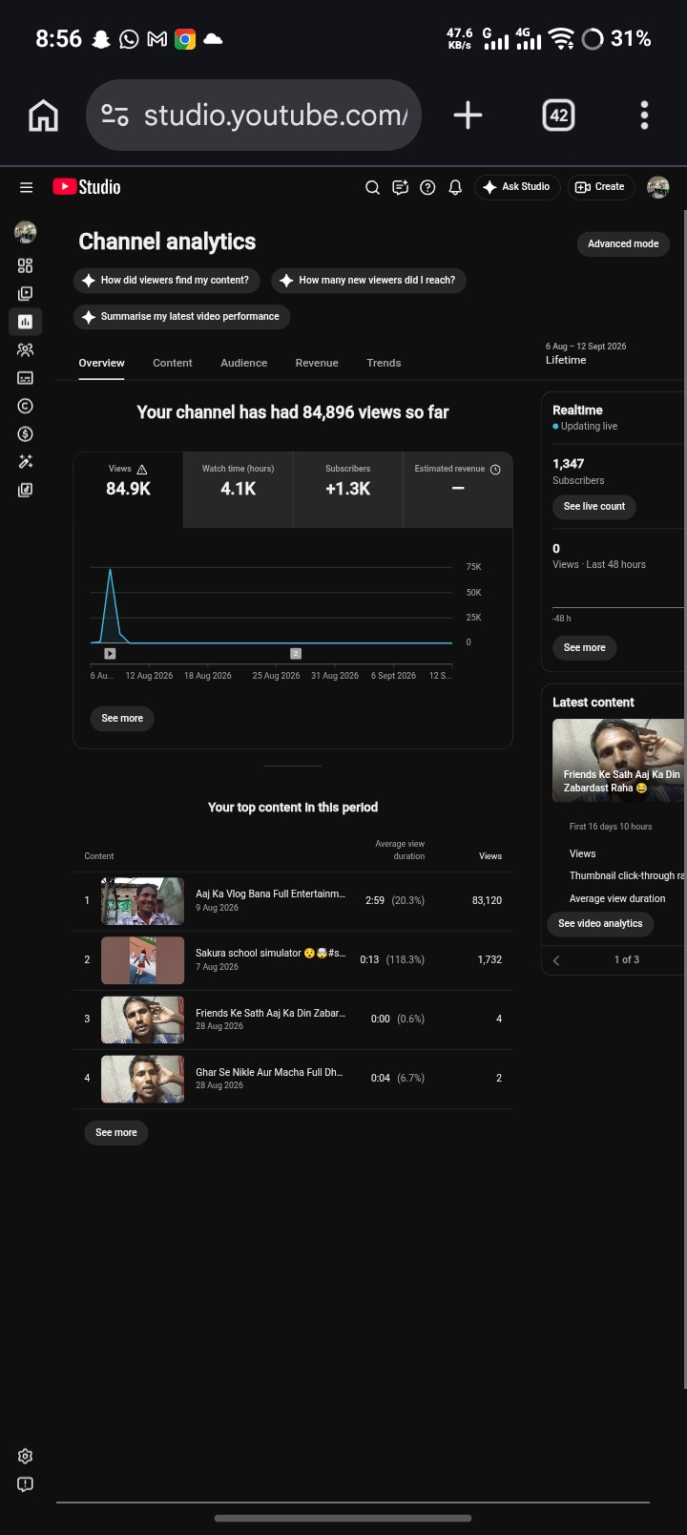The height and width of the screenshot is (1535, 687).
Task: Open Chrome home button
Action: [43, 116]
